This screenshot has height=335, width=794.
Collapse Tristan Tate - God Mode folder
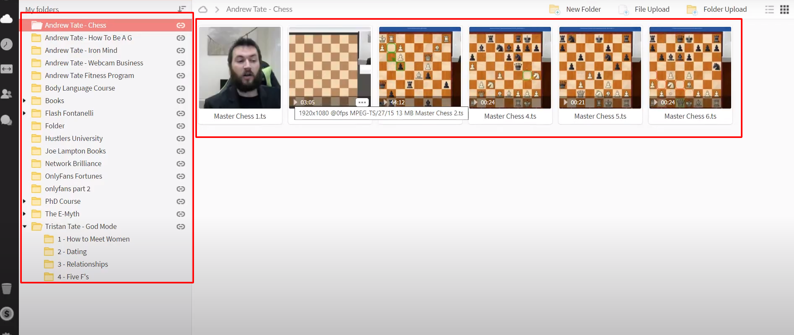(x=24, y=226)
